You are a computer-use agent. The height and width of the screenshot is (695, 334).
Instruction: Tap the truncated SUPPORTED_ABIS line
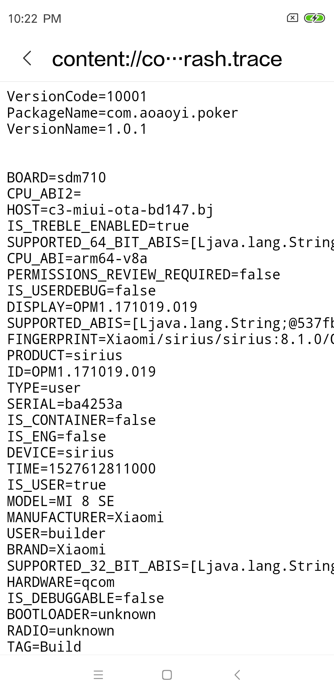[x=167, y=322]
